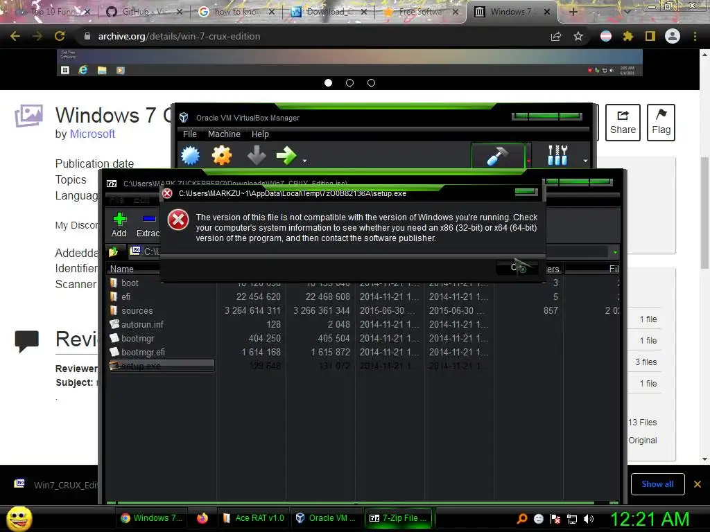The height and width of the screenshot is (532, 710).
Task: Click the tray Action Center flag icon
Action: [x=555, y=519]
